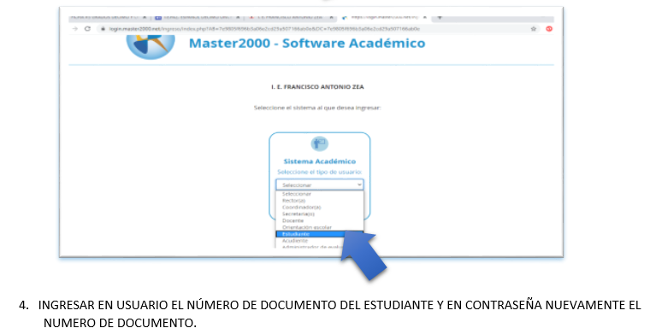Click the Master2000 - Software Académico heading
656x334 pixels.
tap(307, 44)
